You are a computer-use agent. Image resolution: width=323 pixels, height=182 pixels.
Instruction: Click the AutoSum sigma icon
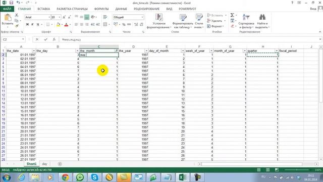point(232,15)
